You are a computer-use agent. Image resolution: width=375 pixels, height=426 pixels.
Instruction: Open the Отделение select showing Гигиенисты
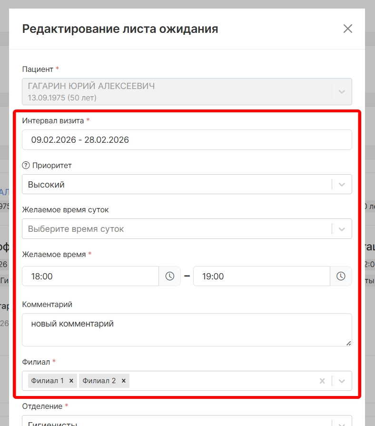(176, 422)
